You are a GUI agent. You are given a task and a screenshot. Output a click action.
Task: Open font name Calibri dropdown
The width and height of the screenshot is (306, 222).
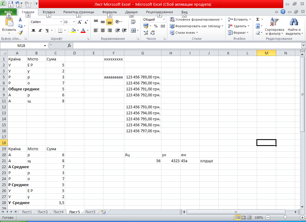pyautogui.click(x=61, y=22)
